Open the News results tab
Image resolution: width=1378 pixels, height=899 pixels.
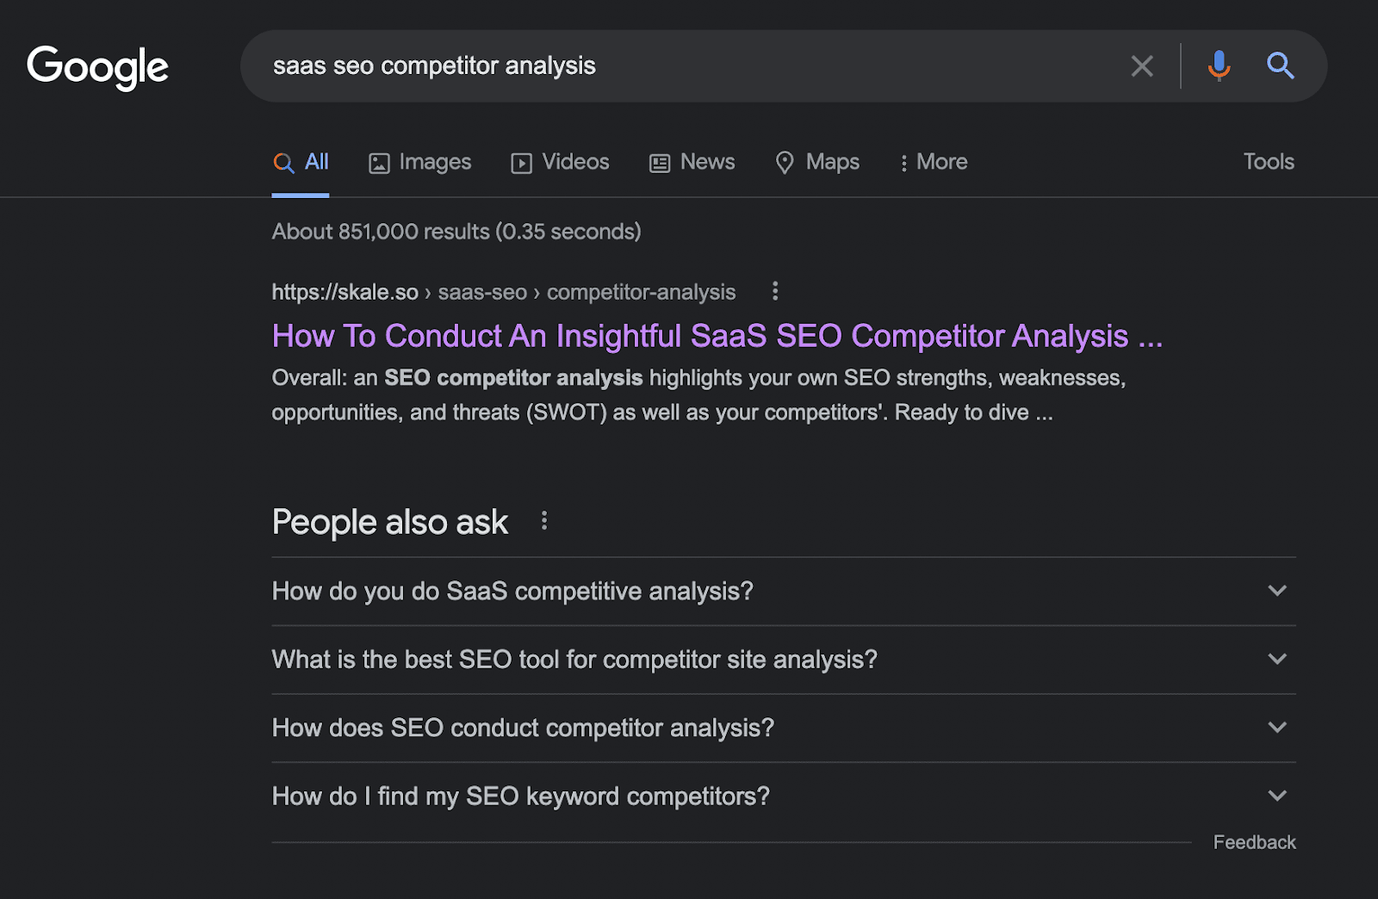[692, 162]
